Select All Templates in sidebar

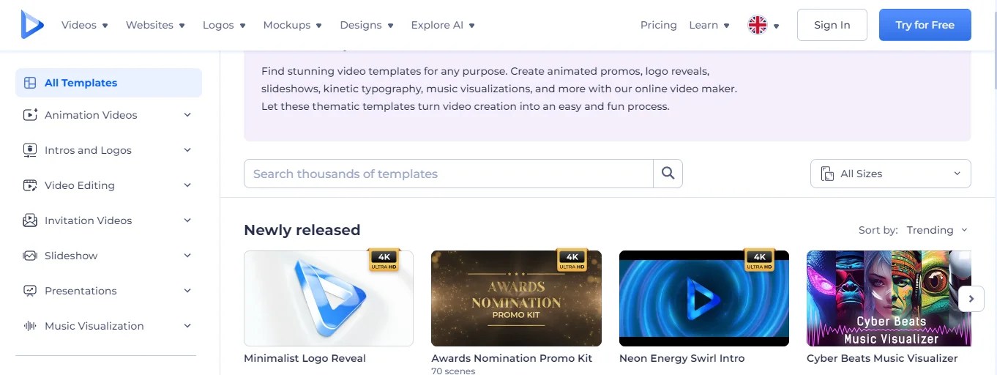(x=108, y=83)
